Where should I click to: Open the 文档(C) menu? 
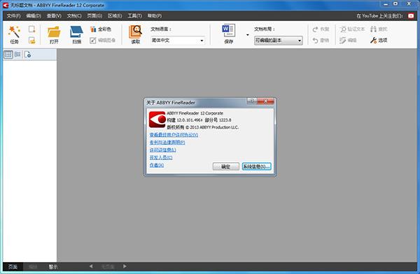pyautogui.click(x=74, y=16)
